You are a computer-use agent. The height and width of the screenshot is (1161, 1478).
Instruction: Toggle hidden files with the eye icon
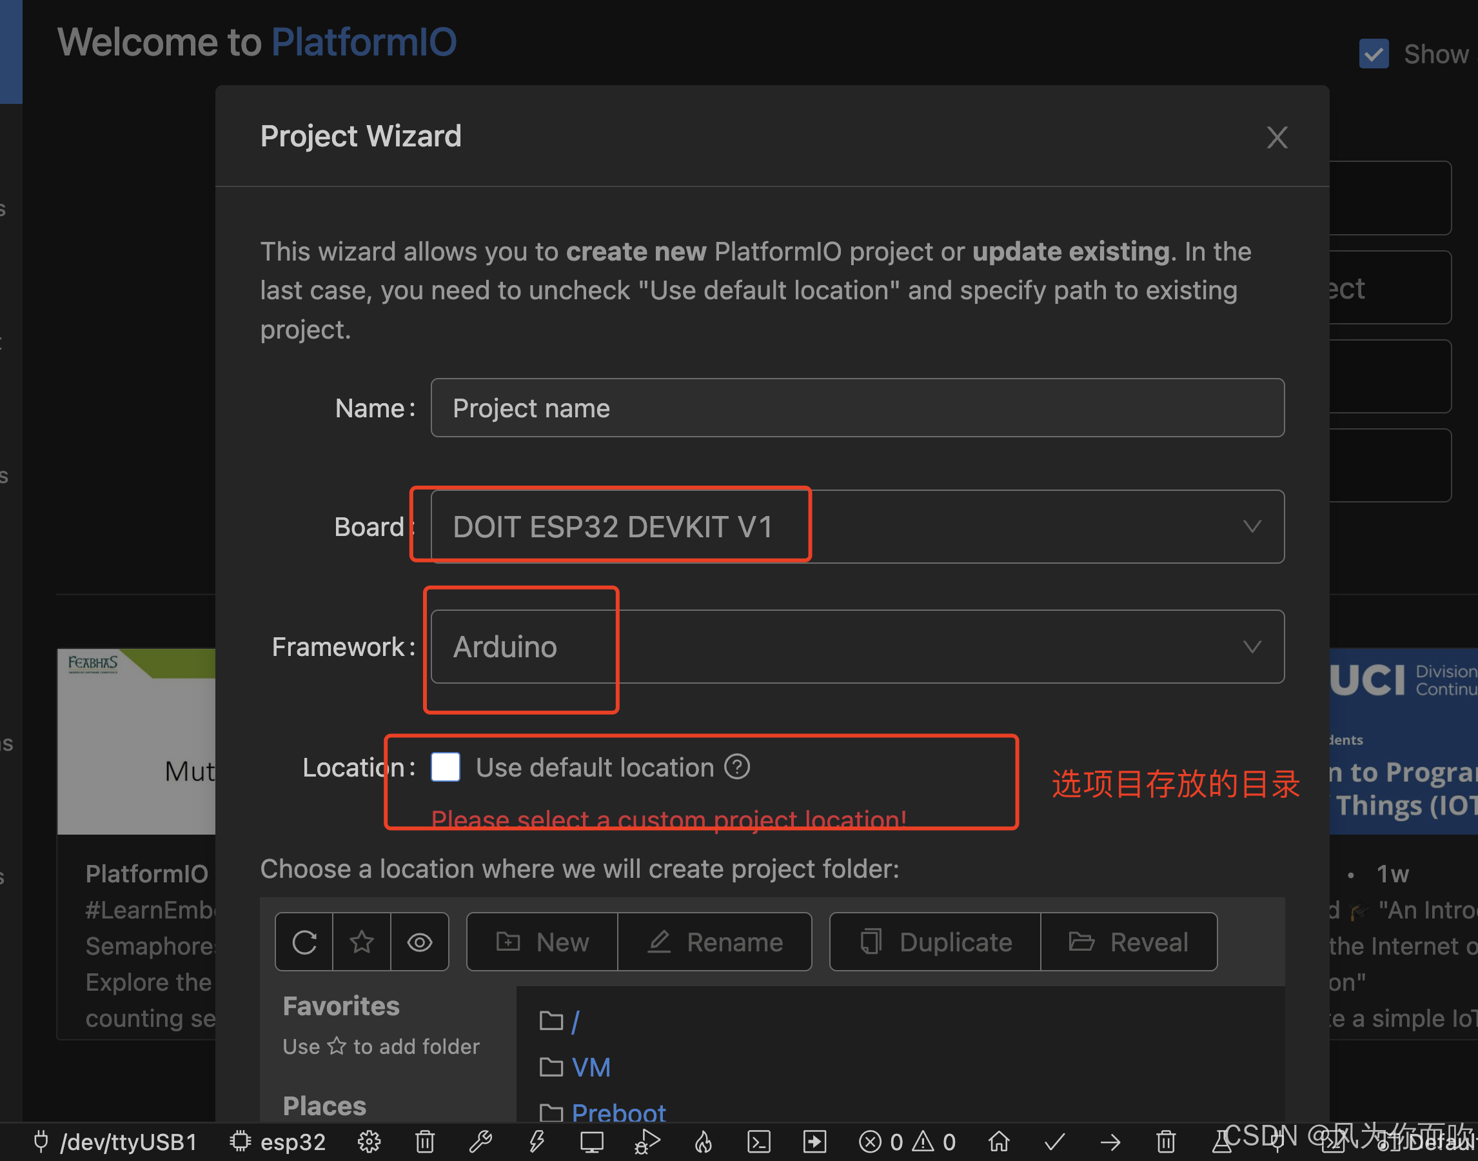point(419,942)
